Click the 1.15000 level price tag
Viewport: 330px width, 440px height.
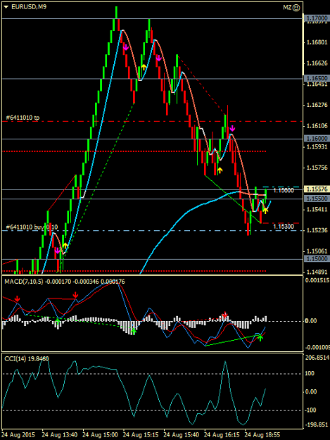(317, 258)
